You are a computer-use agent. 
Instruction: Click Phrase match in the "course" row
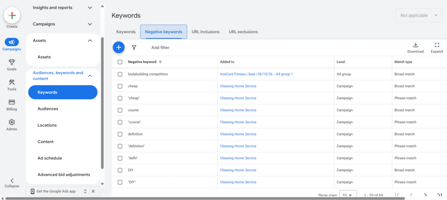pos(405,122)
